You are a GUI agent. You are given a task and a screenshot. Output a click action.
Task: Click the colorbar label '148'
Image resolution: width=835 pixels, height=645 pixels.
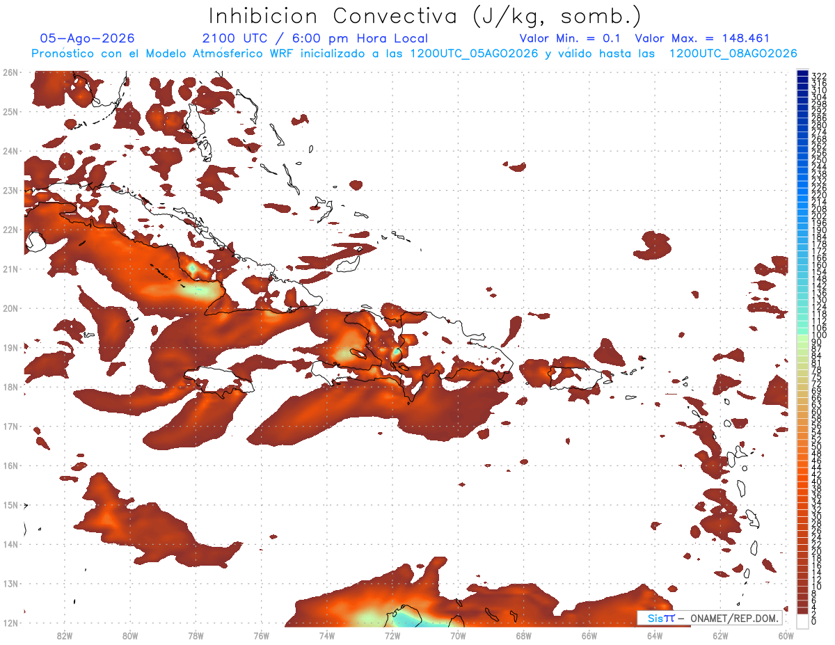coord(819,279)
